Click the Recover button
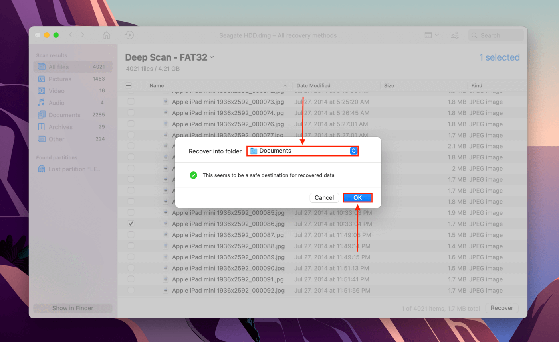 (x=502, y=308)
